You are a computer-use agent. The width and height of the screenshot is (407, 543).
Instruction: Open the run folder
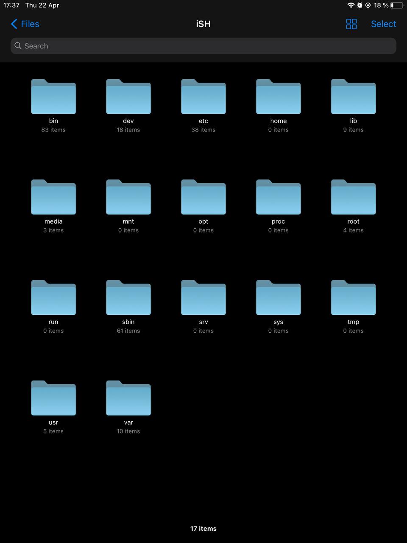click(53, 298)
